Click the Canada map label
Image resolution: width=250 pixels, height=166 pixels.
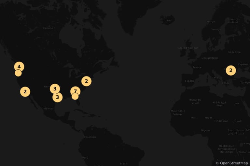tap(48, 28)
